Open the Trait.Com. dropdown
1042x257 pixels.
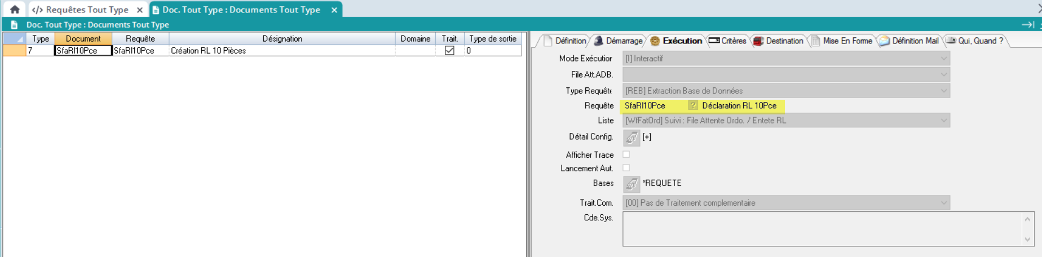[x=786, y=203]
